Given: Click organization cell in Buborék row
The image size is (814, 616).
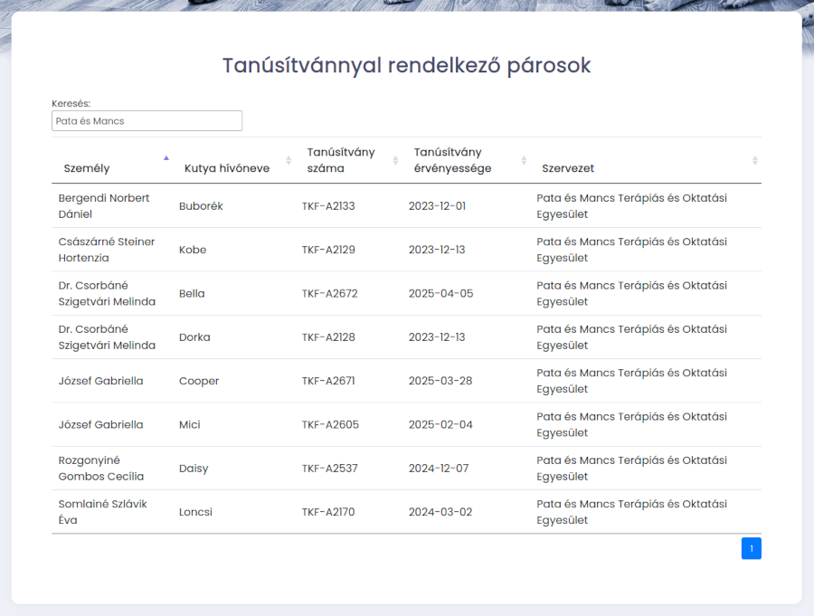Looking at the screenshot, I should [646, 206].
